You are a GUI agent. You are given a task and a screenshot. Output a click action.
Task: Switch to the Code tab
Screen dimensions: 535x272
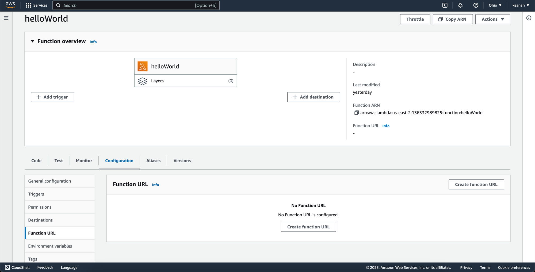coord(36,161)
